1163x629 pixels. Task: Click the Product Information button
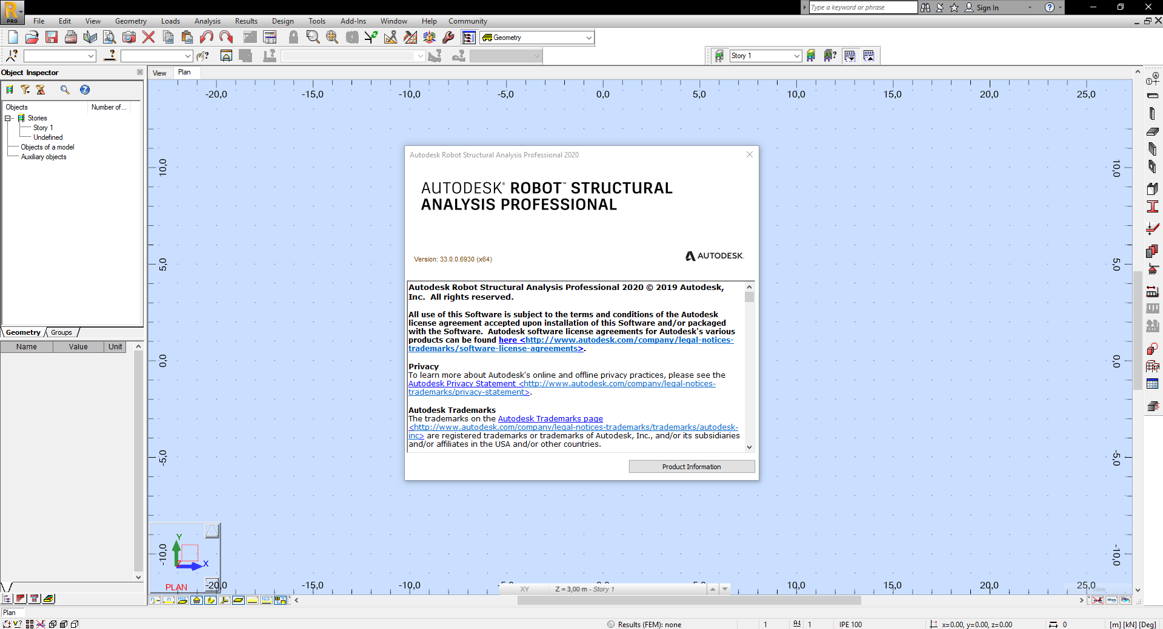[691, 467]
